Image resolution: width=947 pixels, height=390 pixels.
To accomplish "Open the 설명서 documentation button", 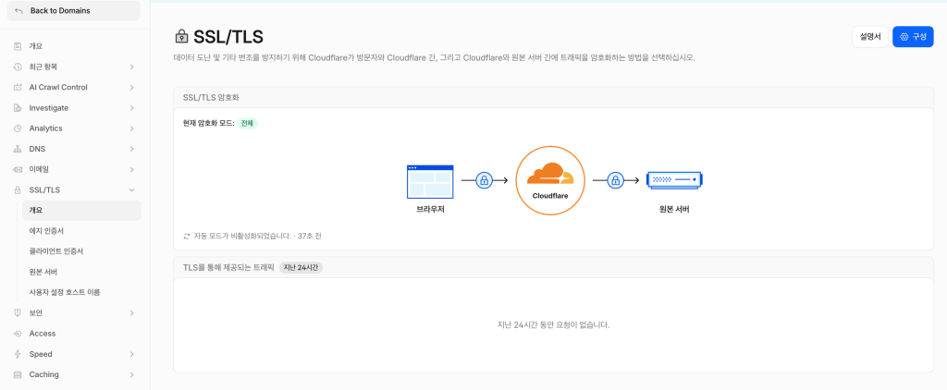I will [870, 36].
